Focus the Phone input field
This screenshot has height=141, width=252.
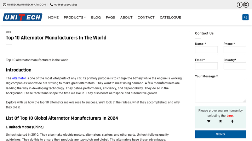[x=235, y=50]
